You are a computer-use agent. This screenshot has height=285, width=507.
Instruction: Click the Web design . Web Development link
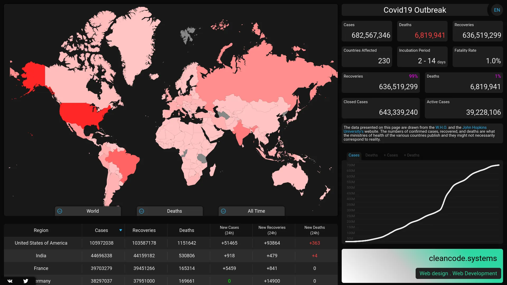coord(458,273)
